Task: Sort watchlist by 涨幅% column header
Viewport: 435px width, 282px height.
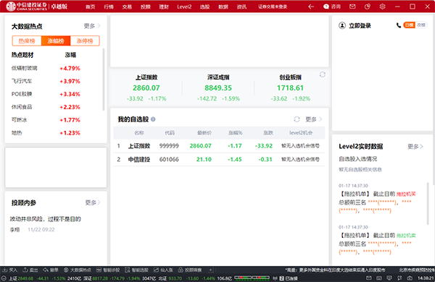Action: (235, 133)
